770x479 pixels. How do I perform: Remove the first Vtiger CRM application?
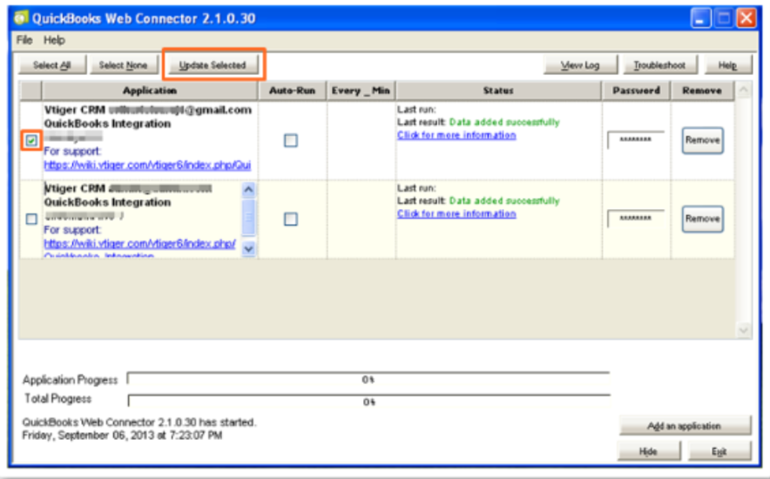[x=702, y=140]
